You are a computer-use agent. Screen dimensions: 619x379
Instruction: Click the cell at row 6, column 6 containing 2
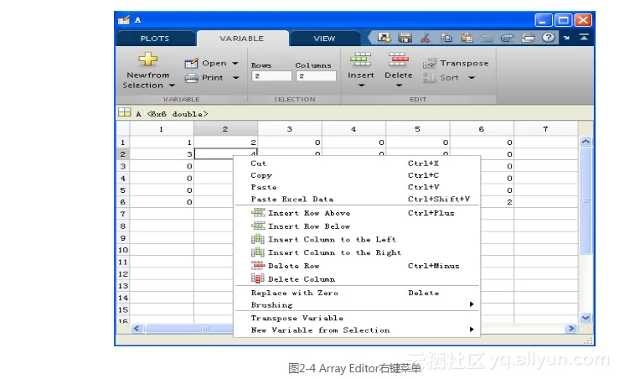482,202
